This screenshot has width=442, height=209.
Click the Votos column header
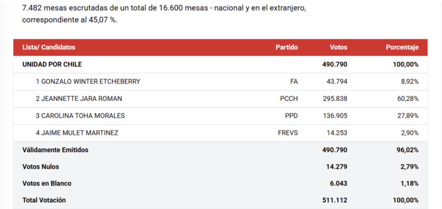[x=338, y=47]
